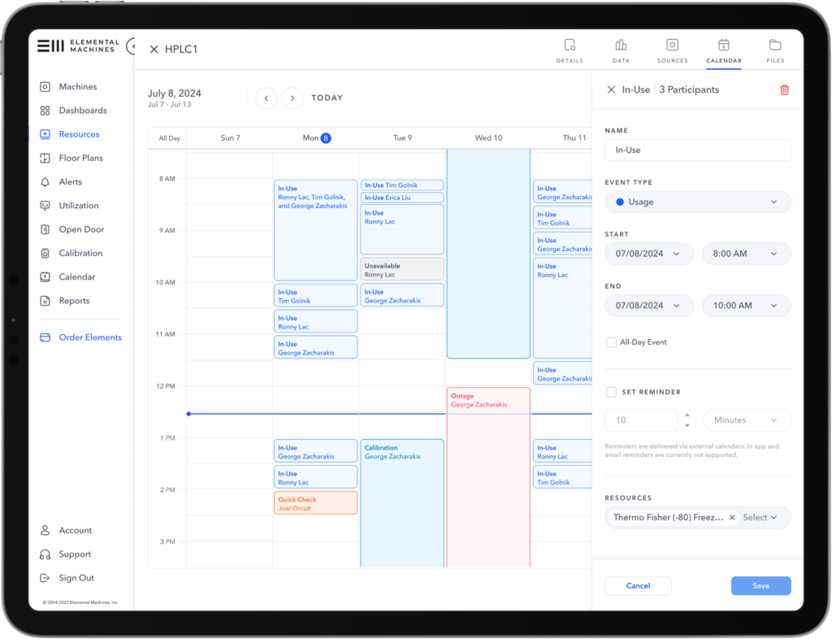Screen dimensions: 832x639
Task: Save the event changes
Action: click(x=760, y=586)
